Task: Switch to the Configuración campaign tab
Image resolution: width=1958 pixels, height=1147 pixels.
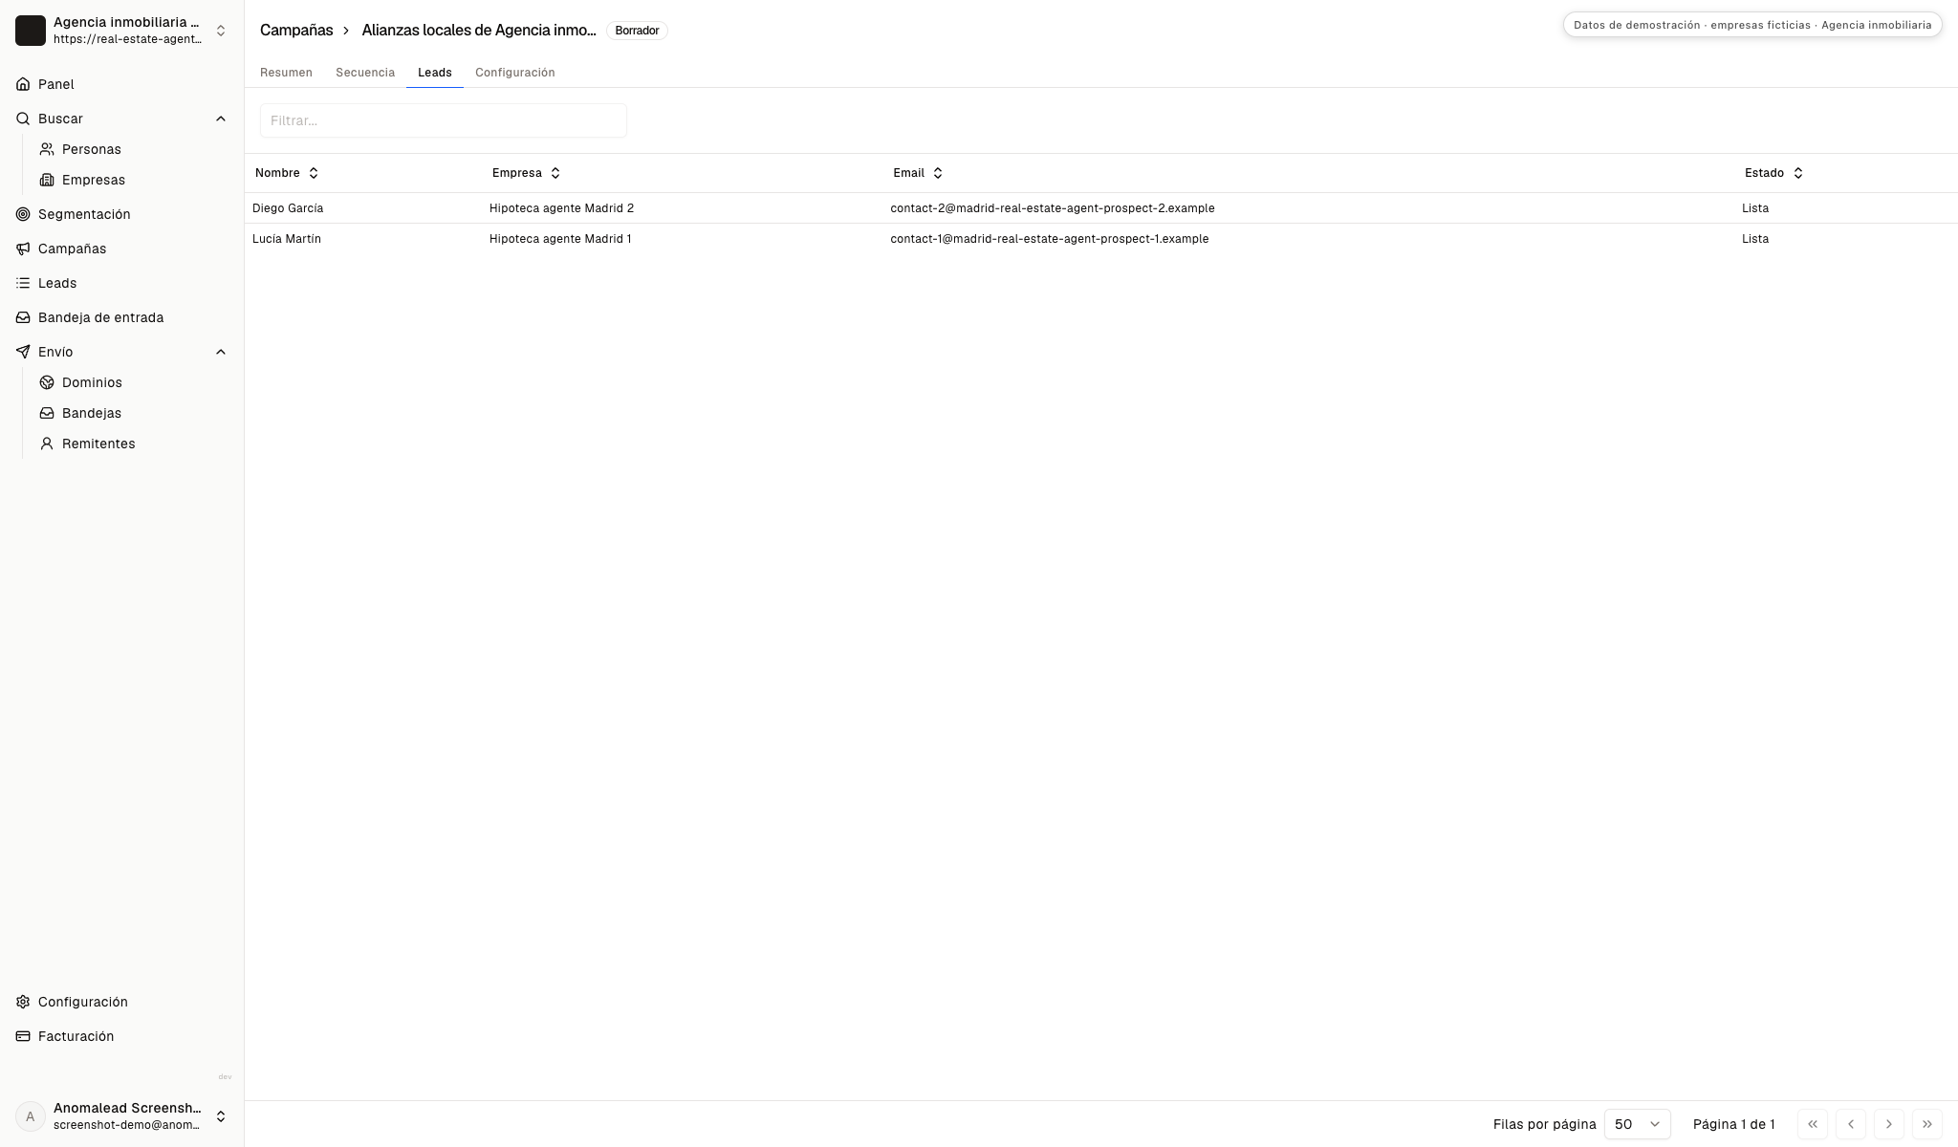Action: coord(515,73)
